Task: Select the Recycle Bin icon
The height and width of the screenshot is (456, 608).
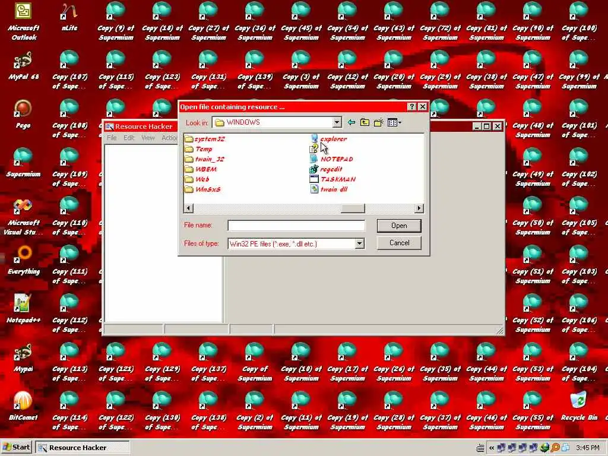Action: pos(579,406)
